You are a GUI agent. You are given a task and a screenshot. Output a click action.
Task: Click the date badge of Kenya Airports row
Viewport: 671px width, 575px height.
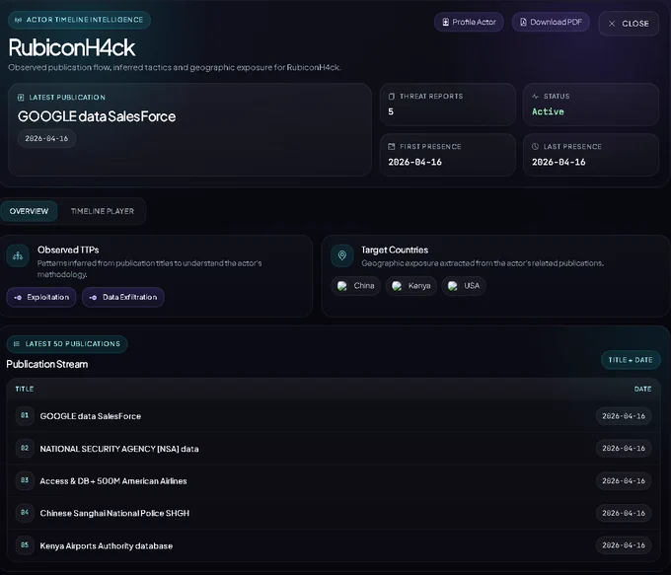click(624, 545)
